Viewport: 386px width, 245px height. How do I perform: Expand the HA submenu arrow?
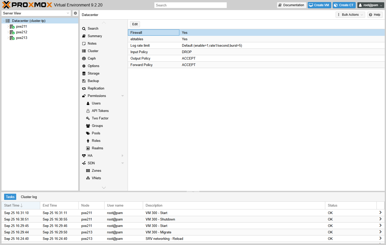point(122,156)
